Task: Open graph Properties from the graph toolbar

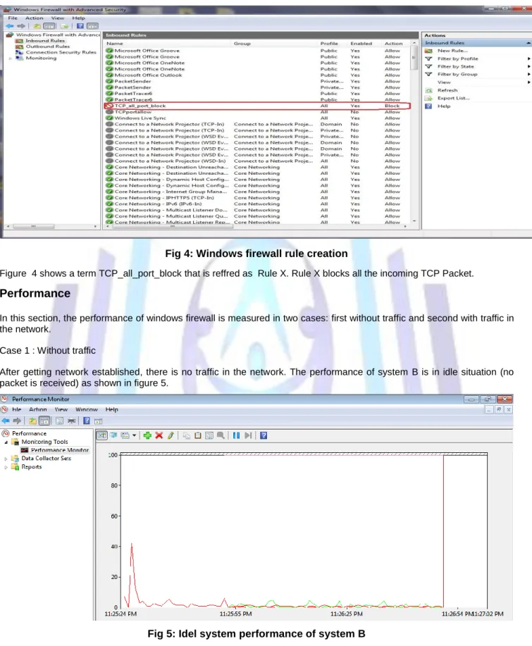Action: 209,435
